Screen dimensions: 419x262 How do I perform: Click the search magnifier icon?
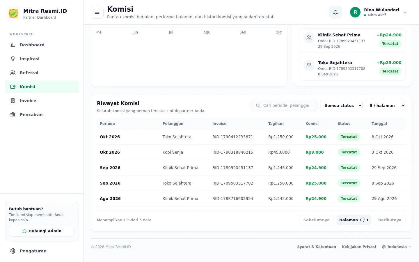(258, 106)
